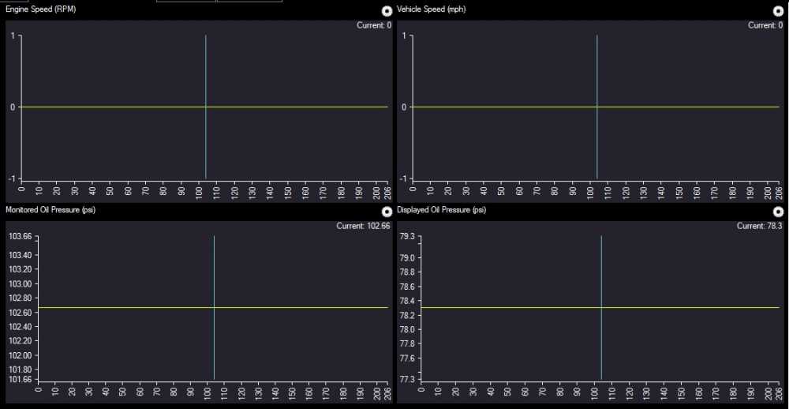Click the right input box above Engine Speed chart
The image size is (789, 409).
[249, 2]
